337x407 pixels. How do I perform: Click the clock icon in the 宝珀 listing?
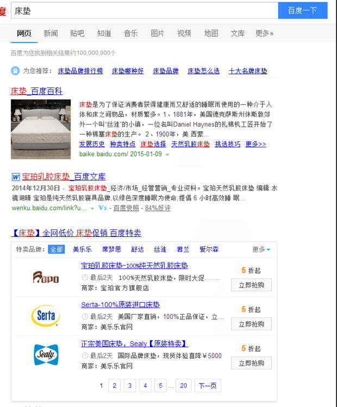point(85,278)
